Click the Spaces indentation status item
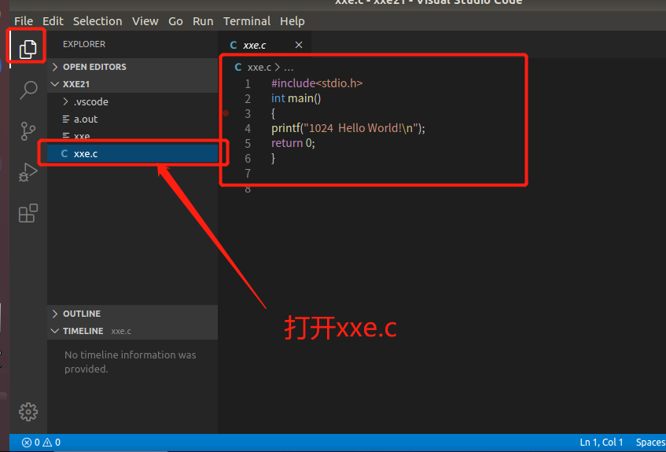The height and width of the screenshot is (452, 666). 651,443
